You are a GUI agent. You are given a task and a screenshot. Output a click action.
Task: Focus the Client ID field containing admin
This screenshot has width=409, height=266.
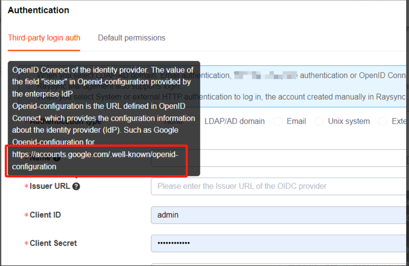point(278,215)
